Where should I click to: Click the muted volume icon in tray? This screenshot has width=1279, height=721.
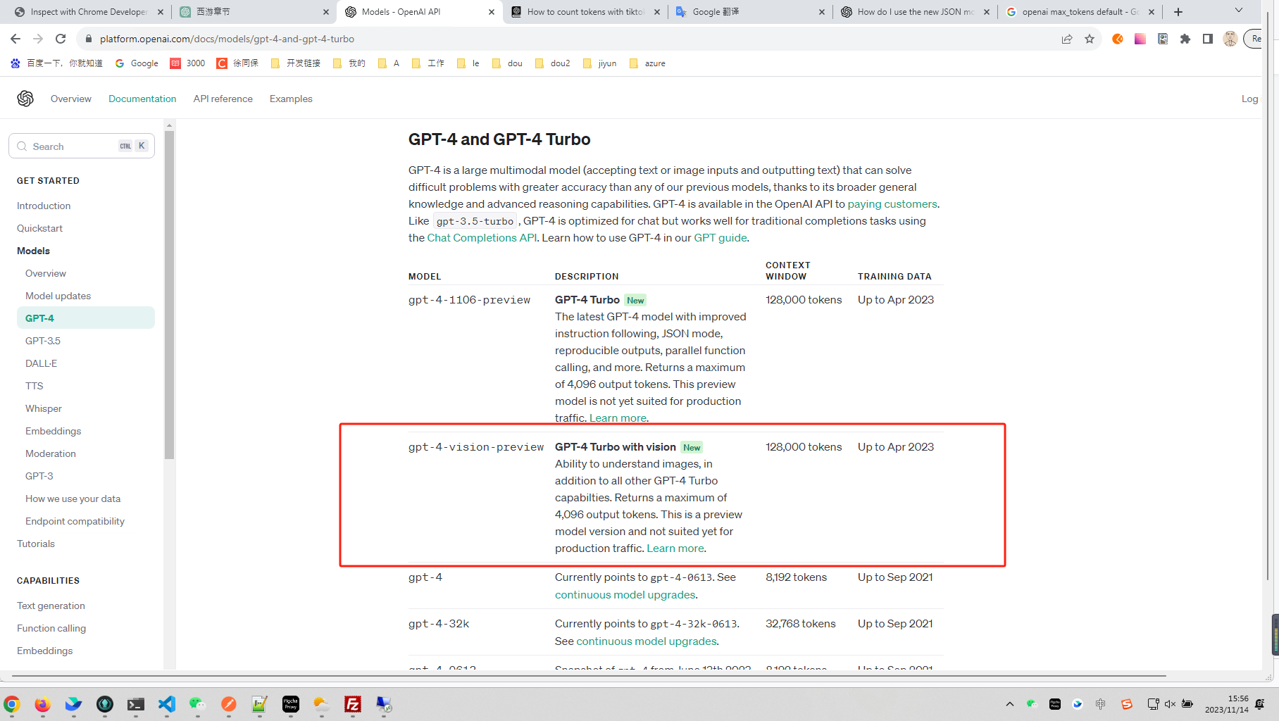pos(1170,704)
